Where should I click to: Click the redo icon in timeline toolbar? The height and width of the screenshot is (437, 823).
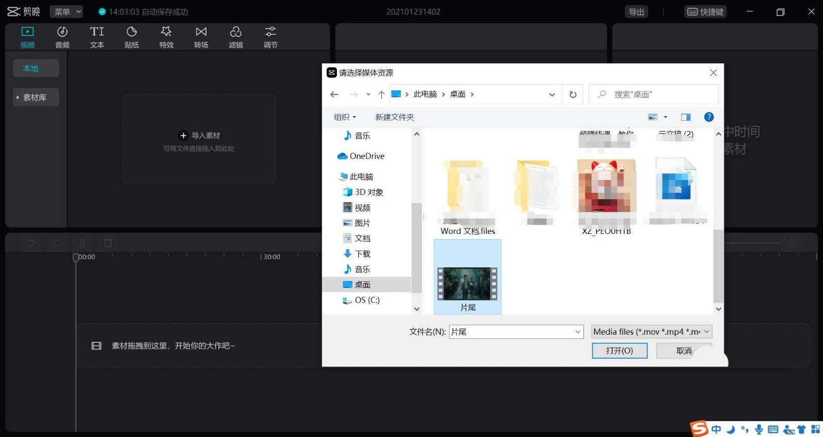[x=57, y=243]
